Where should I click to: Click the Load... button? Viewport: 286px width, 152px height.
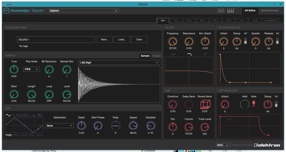(x=122, y=40)
